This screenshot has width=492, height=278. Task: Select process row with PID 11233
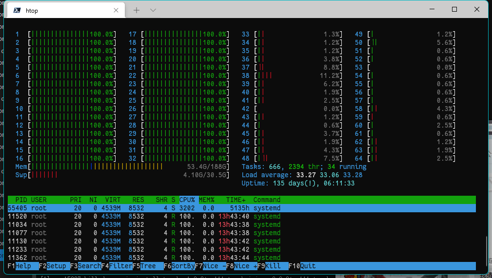pyautogui.click(x=241, y=249)
